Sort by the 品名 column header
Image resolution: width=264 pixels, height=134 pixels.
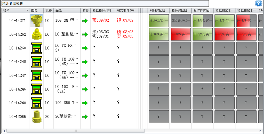point(59,11)
